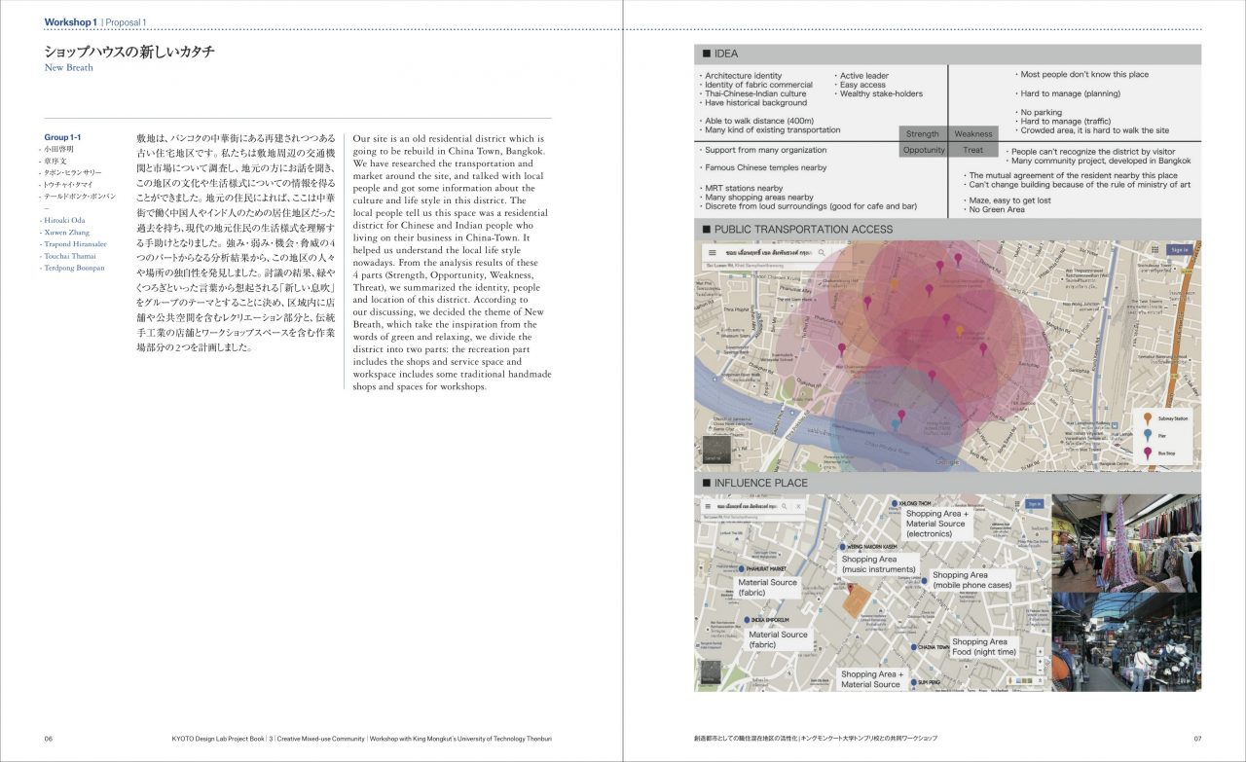Open the Google apps grid on the transportation map
1246x762 pixels.
1155,249
